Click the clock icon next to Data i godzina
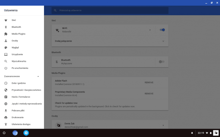This screenshot has height=137, width=220. [6, 83]
